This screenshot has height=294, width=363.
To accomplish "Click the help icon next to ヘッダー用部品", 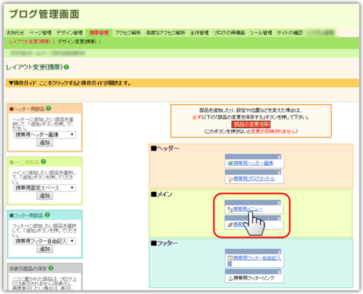I will pyautogui.click(x=48, y=108).
